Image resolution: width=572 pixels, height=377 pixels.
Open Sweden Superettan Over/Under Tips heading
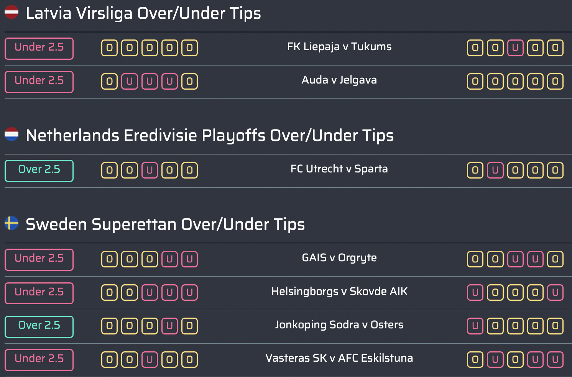(165, 224)
